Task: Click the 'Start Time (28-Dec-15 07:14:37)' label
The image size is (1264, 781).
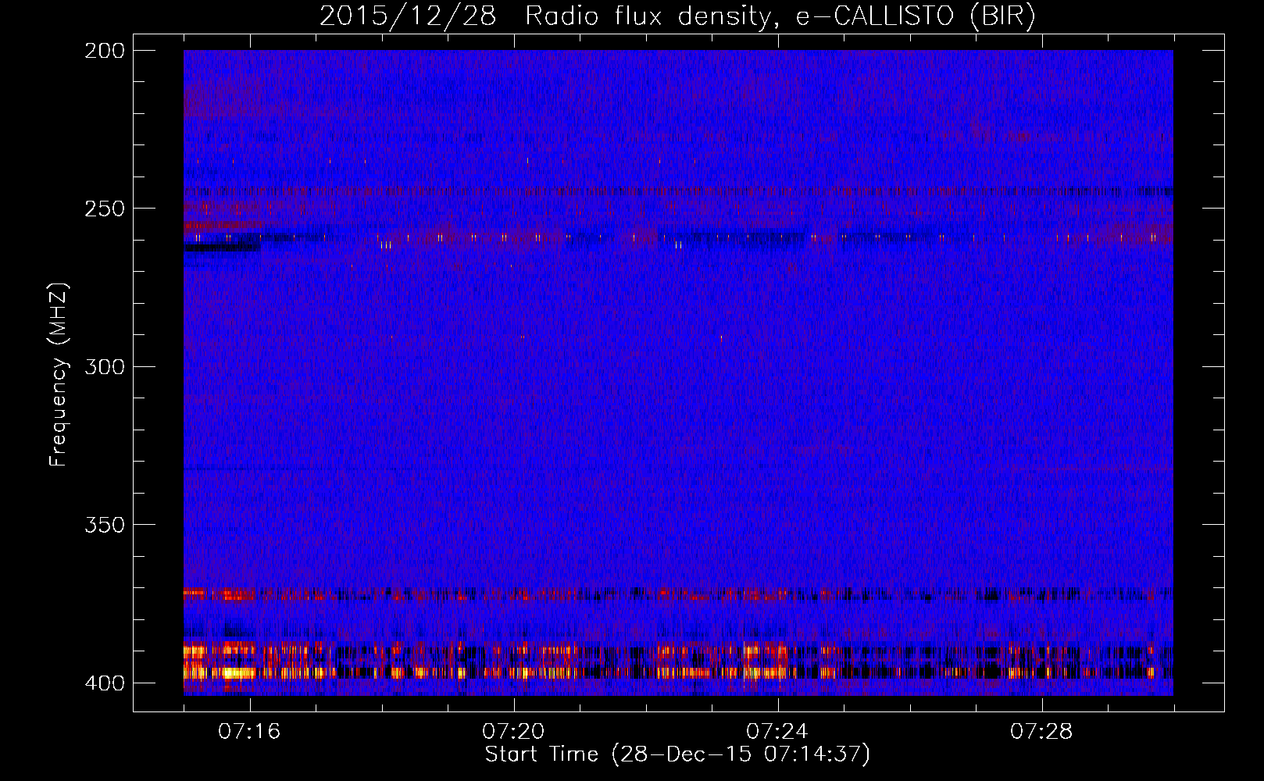Action: pyautogui.click(x=677, y=754)
